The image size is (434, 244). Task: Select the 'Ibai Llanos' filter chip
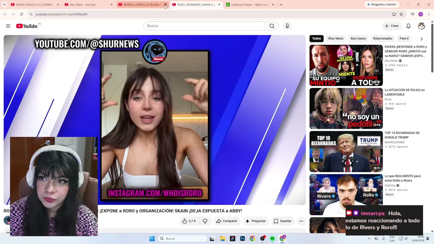pyautogui.click(x=358, y=38)
